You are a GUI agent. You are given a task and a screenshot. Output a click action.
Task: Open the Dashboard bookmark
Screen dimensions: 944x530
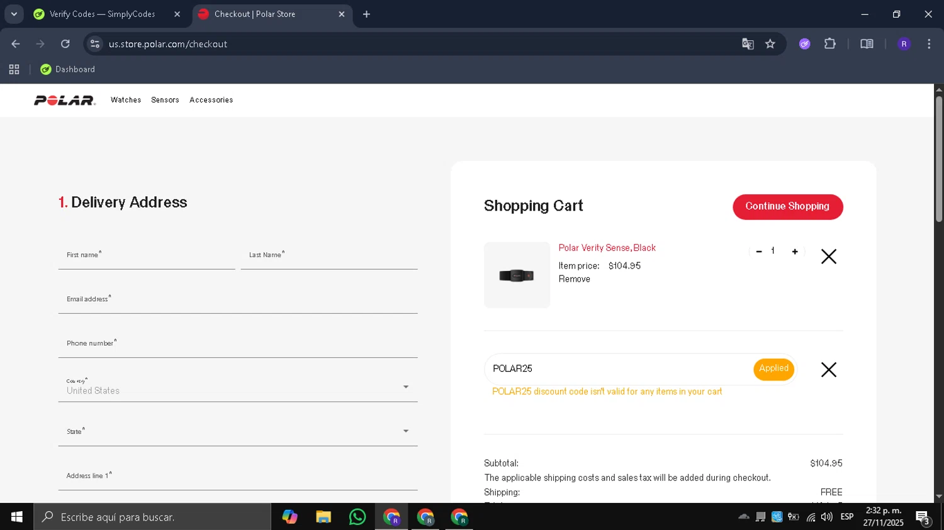[x=68, y=70]
